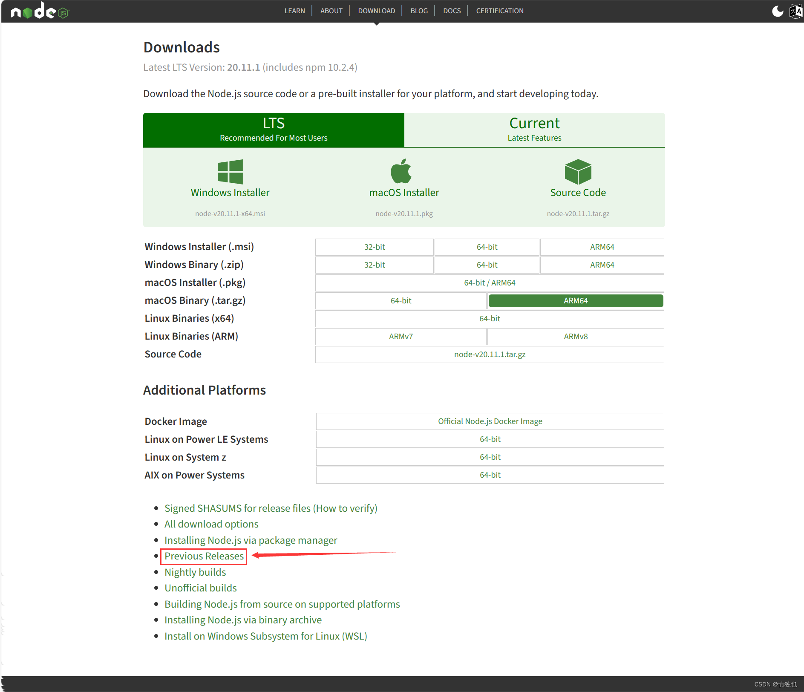Open Signed SHASUMS for release files link
The width and height of the screenshot is (804, 692).
(238, 508)
